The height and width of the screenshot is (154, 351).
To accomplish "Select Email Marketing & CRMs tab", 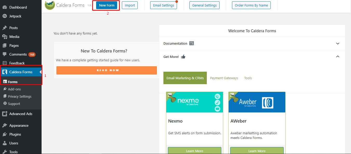I will pos(185,78).
